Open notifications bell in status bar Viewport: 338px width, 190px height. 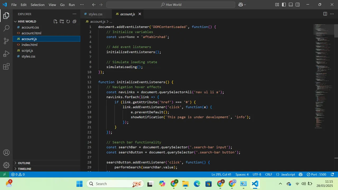(332, 174)
